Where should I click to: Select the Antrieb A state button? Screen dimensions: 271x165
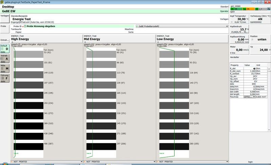(x=4, y=59)
